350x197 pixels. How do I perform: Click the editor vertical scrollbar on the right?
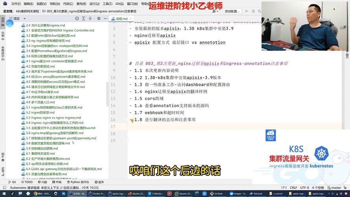pyautogui.click(x=343, y=89)
